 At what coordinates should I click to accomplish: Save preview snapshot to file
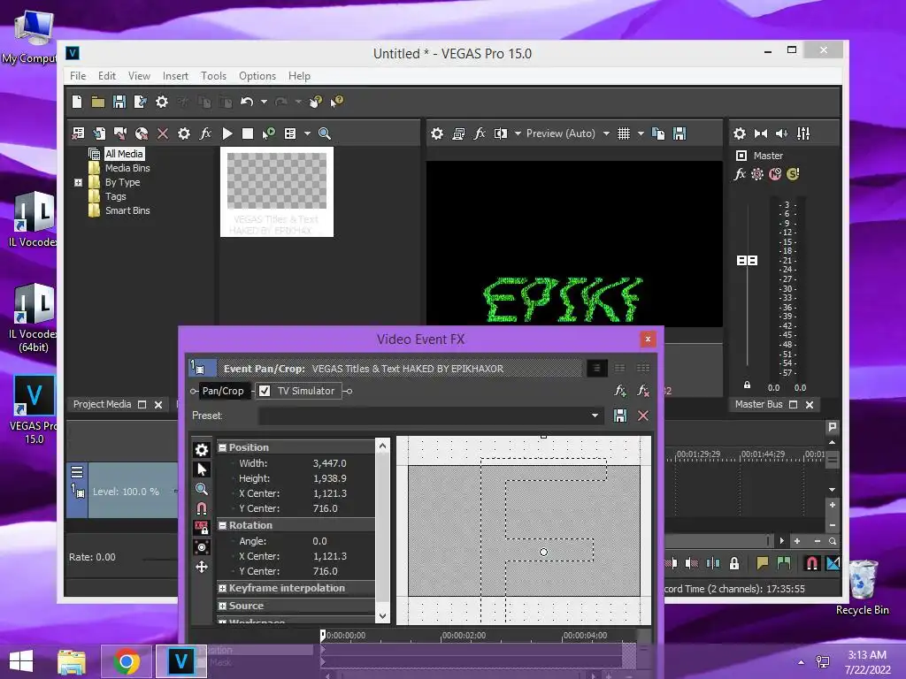(x=679, y=134)
